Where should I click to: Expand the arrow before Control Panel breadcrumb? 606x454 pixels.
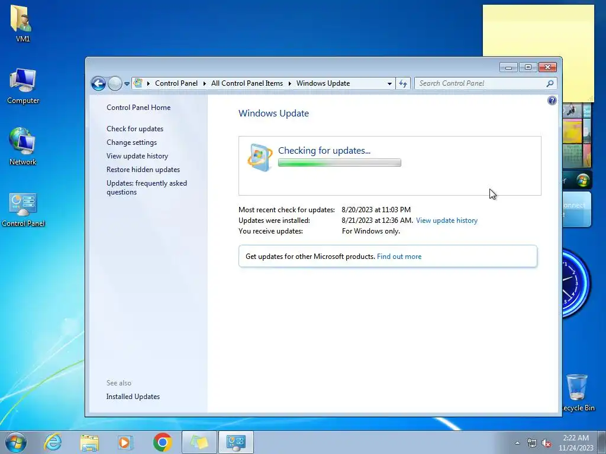(x=149, y=83)
